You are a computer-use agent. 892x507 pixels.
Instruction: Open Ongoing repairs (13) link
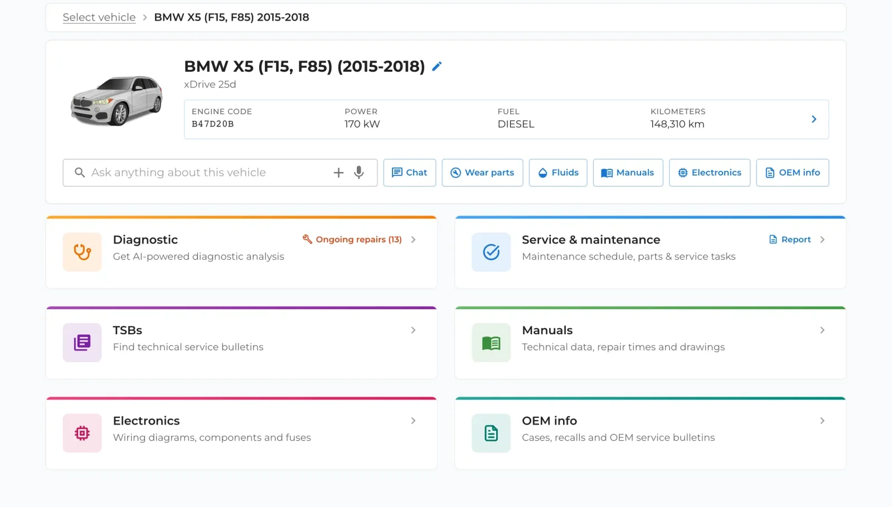click(352, 240)
